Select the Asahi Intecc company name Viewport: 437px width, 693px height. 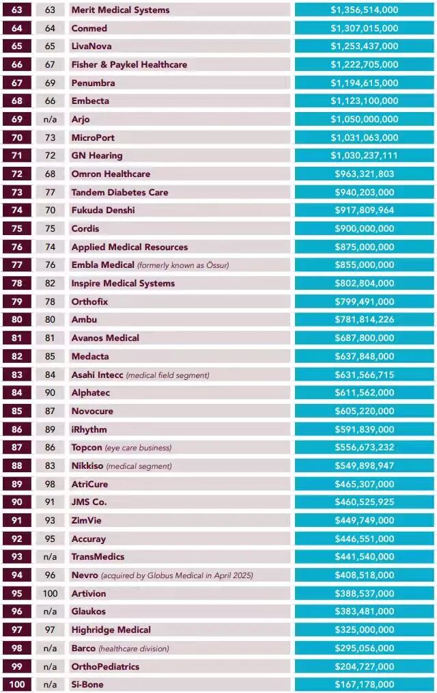pyautogui.click(x=97, y=375)
